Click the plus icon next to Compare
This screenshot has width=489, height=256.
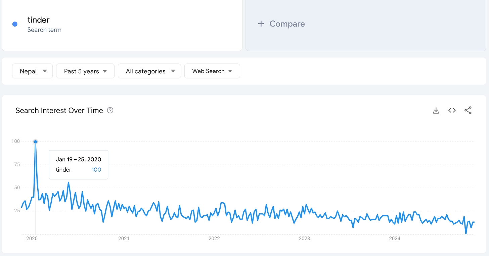(x=261, y=24)
